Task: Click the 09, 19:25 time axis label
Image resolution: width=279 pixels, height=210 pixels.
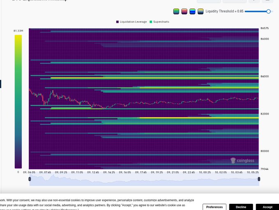Action: point(157,173)
